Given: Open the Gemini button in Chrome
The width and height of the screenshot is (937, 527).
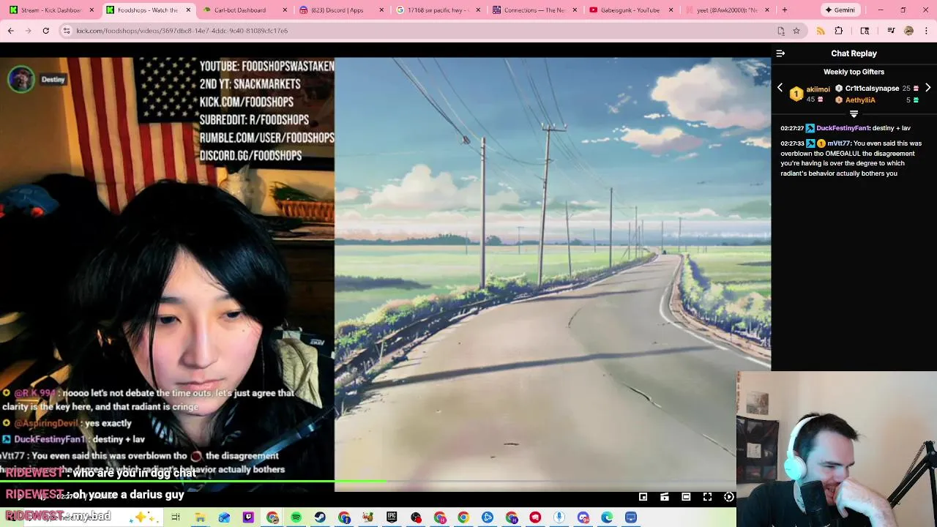Looking at the screenshot, I should coord(840,10).
